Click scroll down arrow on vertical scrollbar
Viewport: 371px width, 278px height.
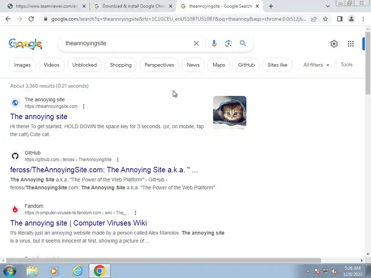tap(368, 254)
